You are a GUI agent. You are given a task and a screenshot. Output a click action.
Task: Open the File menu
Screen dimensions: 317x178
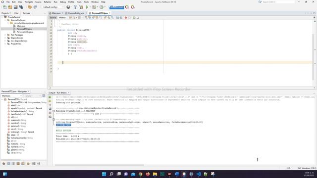(x=8, y=2)
